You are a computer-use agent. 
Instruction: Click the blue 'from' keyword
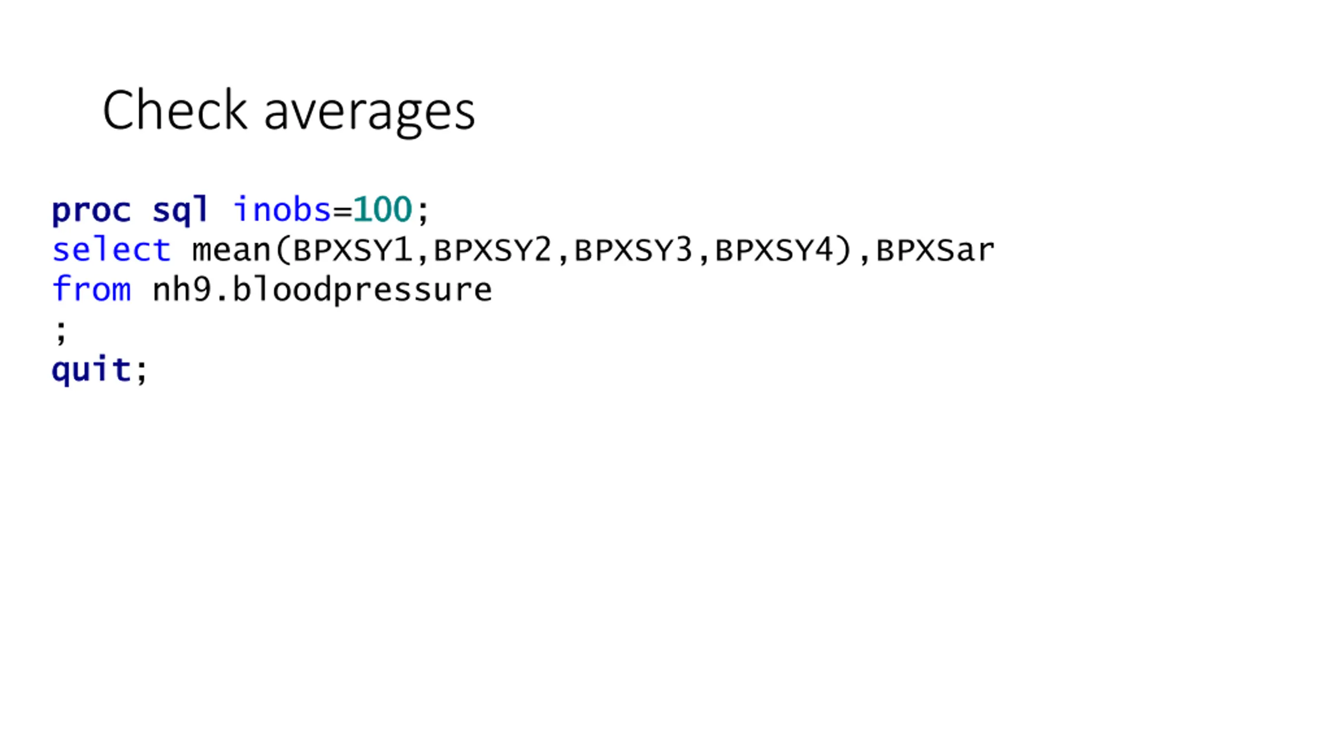pyautogui.click(x=91, y=289)
